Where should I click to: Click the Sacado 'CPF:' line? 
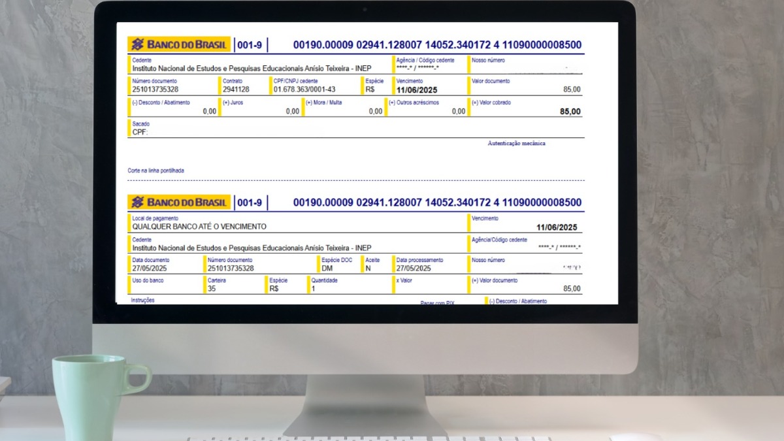pyautogui.click(x=140, y=132)
